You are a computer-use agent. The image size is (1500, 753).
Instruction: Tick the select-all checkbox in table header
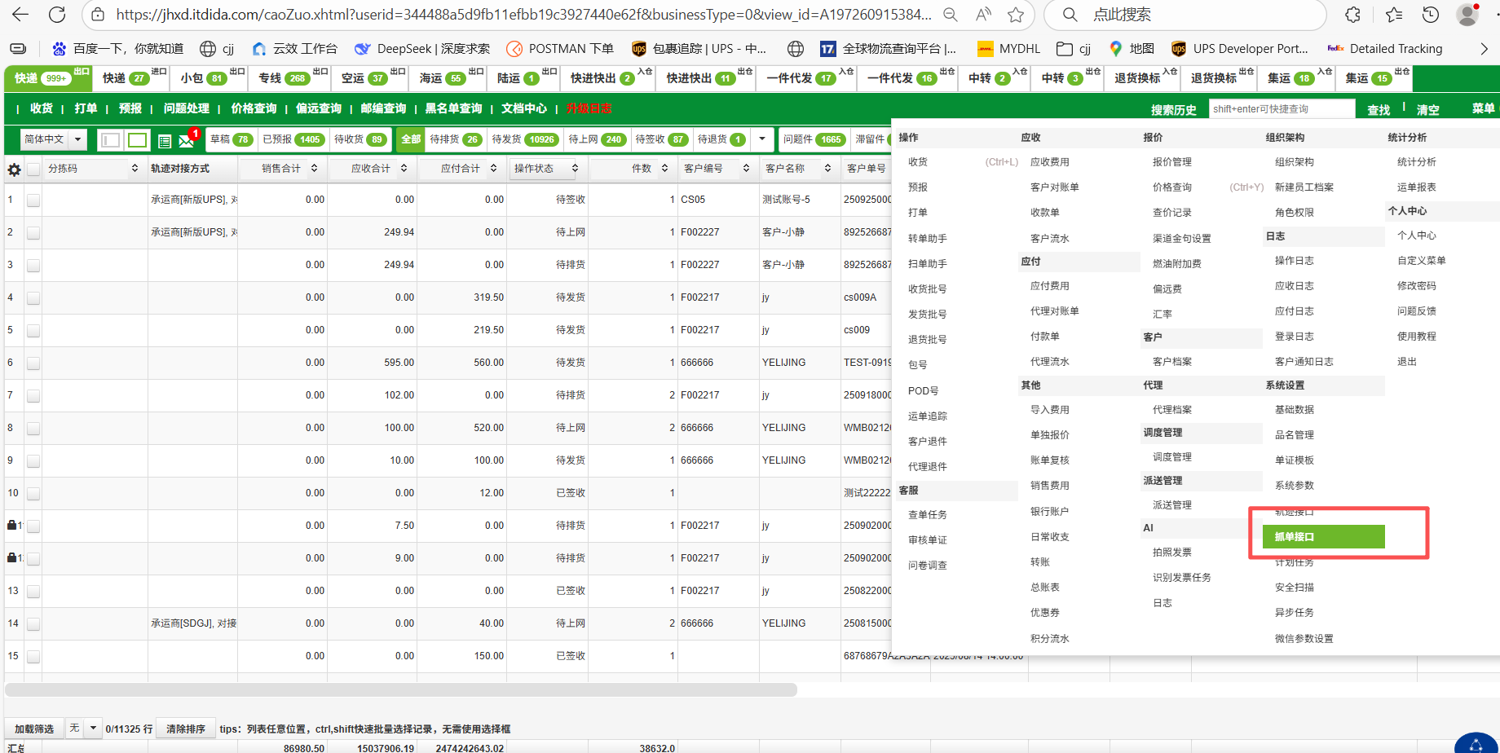[33, 169]
